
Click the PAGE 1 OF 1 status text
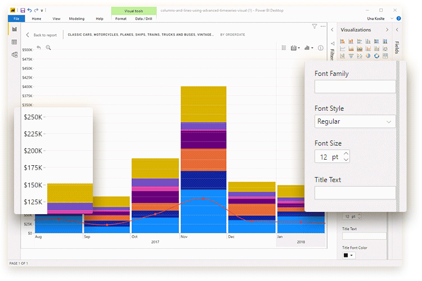(19, 263)
